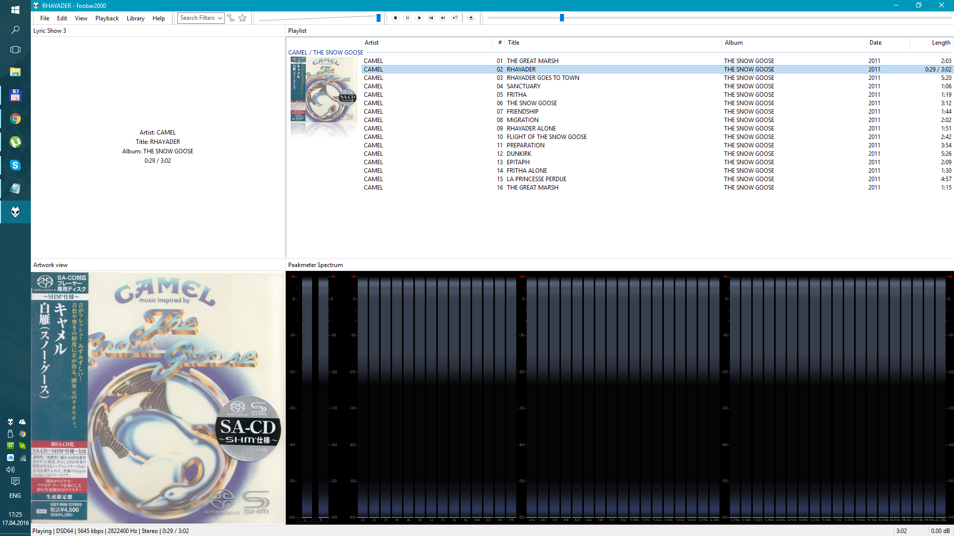The width and height of the screenshot is (954, 536).
Task: Open the File menu
Action: click(45, 18)
